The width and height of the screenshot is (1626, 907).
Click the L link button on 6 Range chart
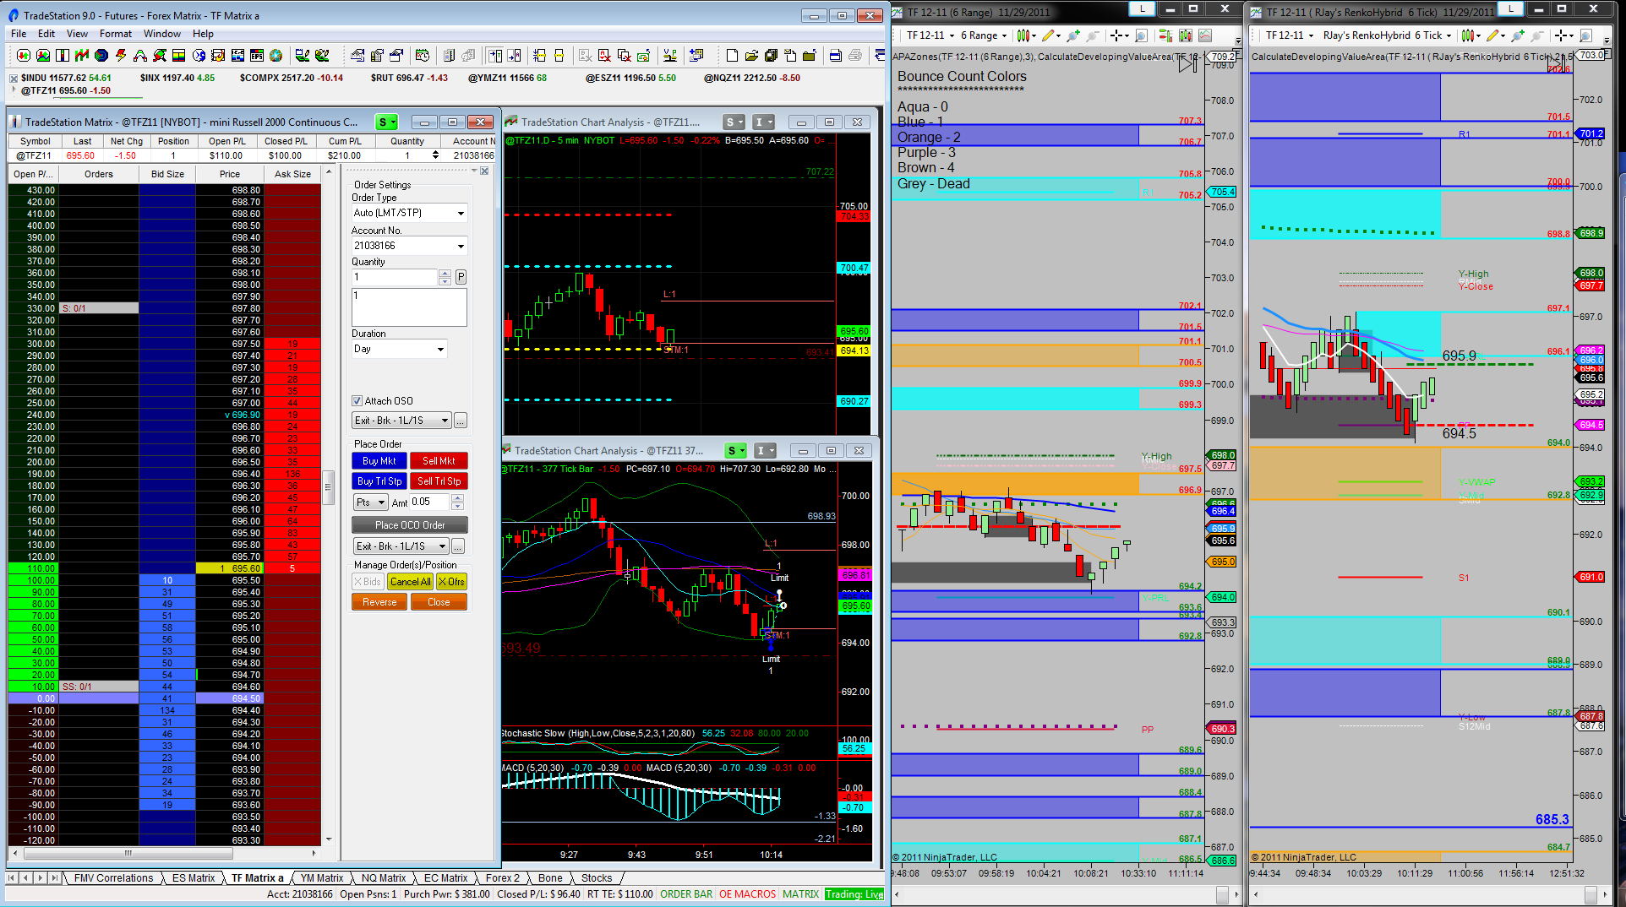[x=1143, y=8]
